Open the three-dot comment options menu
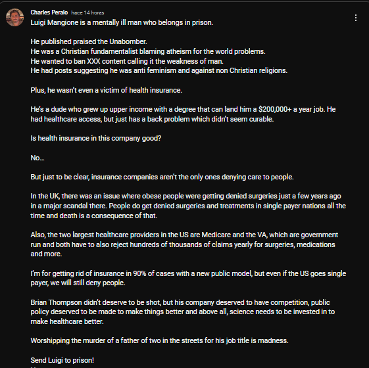This screenshot has width=369, height=368. click(x=356, y=18)
